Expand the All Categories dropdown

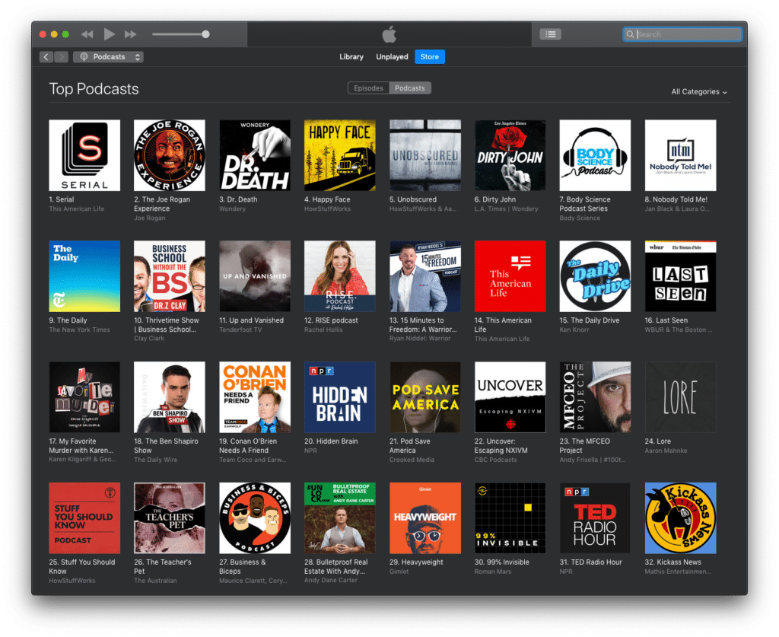[699, 92]
